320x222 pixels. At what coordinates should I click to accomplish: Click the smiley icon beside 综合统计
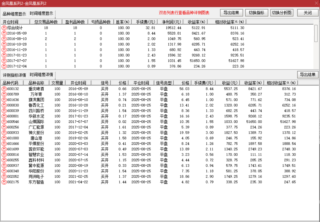click(x=4, y=28)
